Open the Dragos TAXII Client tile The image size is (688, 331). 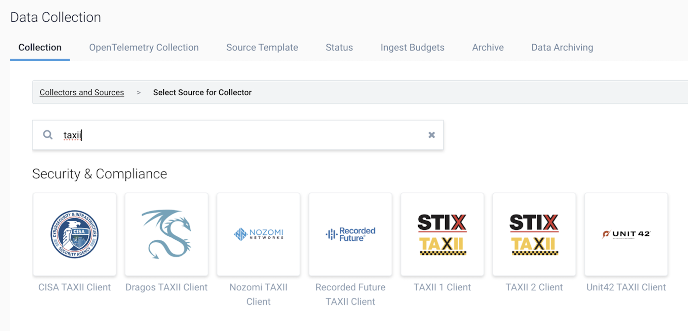click(x=166, y=234)
